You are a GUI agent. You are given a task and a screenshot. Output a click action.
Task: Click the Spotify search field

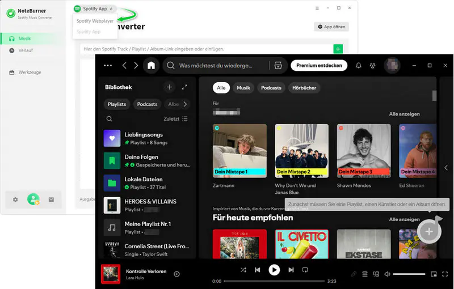[216, 66]
